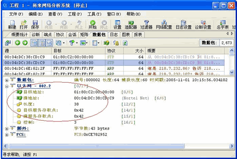Click the green-plus filter funnel icon
The width and height of the screenshot is (237, 159).
(x=72, y=43)
